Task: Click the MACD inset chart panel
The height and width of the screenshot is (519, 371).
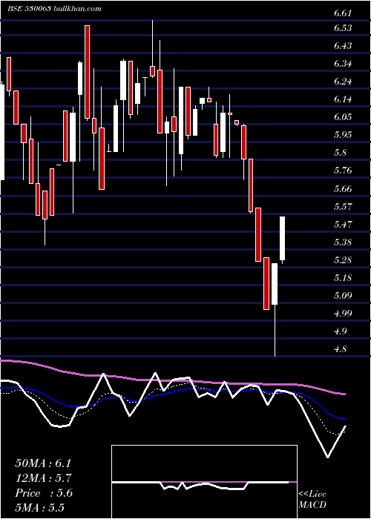Action: click(x=204, y=482)
